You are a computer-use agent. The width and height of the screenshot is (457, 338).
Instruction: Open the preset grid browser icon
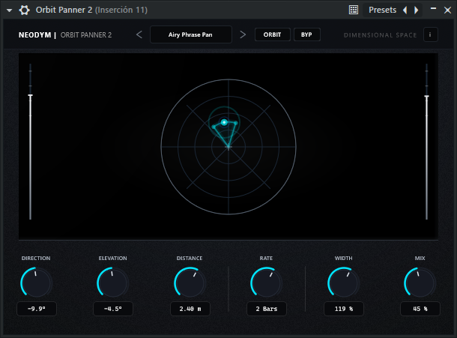point(354,10)
